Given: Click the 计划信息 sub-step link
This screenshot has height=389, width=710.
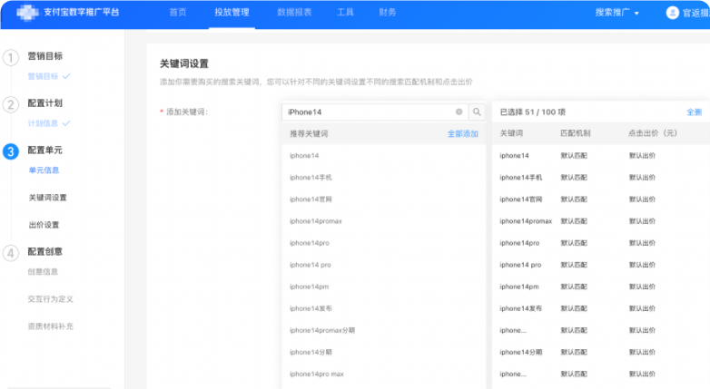Looking at the screenshot, I should pos(43,123).
